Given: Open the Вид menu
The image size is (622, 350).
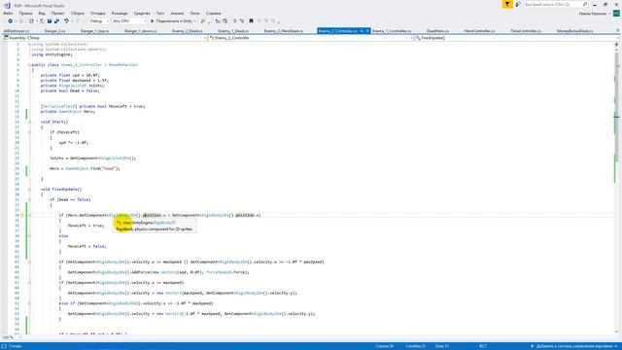Looking at the screenshot, I should (x=42, y=13).
